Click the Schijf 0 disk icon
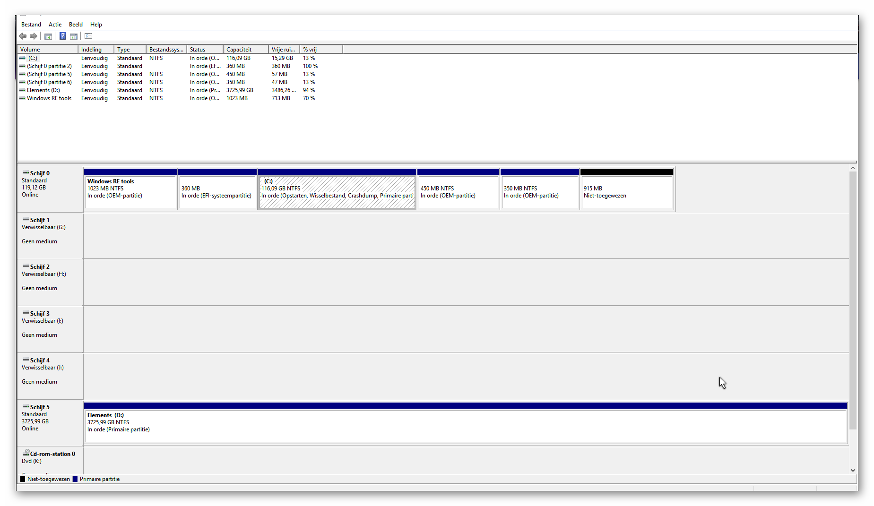Screen dimensions: 874x506 (x=26, y=173)
